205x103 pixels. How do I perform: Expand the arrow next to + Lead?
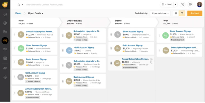pos(175,4)
